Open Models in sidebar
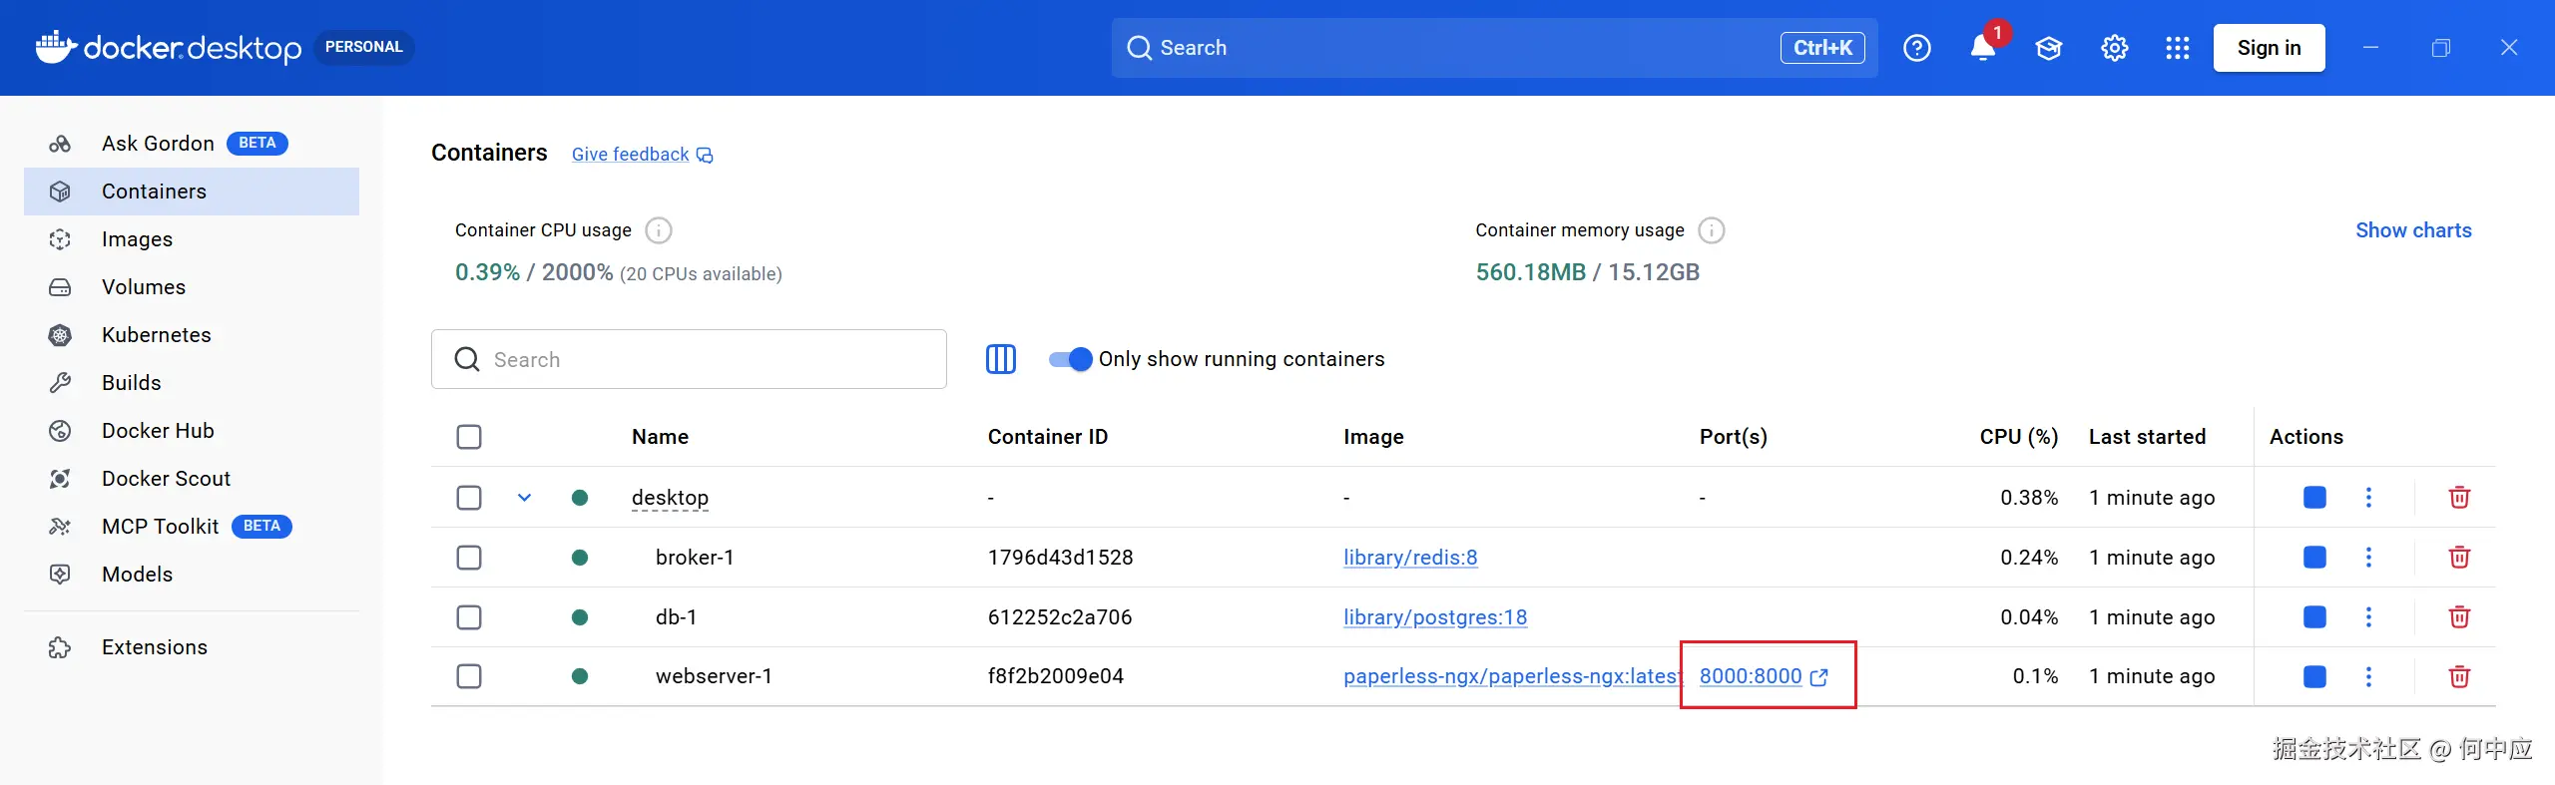Screen dimensions: 2555x785 [192, 575]
